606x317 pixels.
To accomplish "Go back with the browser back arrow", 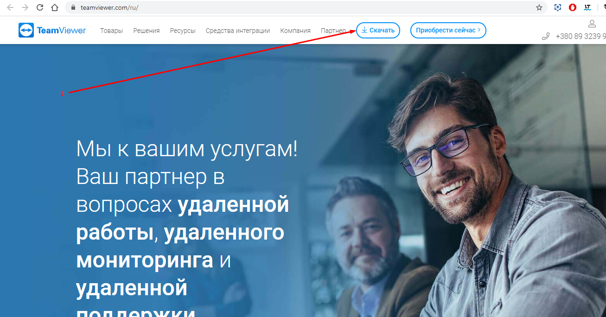I will (x=10, y=7).
